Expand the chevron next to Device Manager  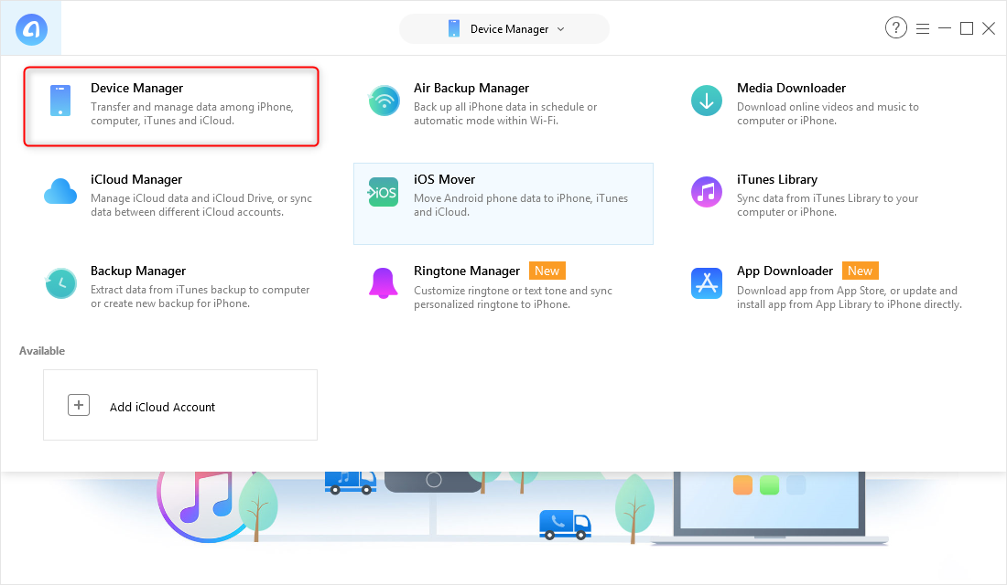tap(560, 29)
